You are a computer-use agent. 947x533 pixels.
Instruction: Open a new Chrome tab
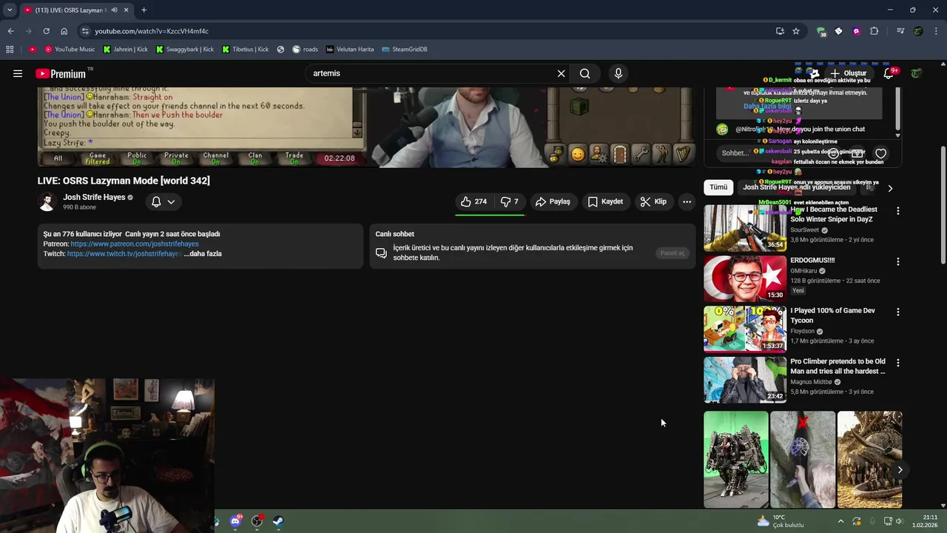(x=144, y=10)
